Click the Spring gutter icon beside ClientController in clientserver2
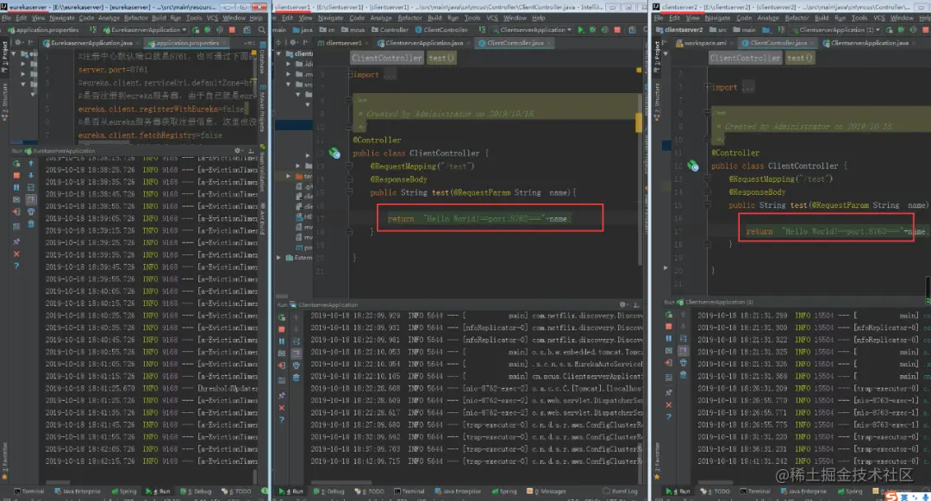Screen dimensions: 931x501 click(x=693, y=166)
